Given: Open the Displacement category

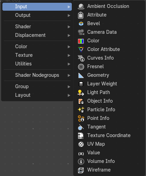Looking at the screenshot, I should coord(37,35).
